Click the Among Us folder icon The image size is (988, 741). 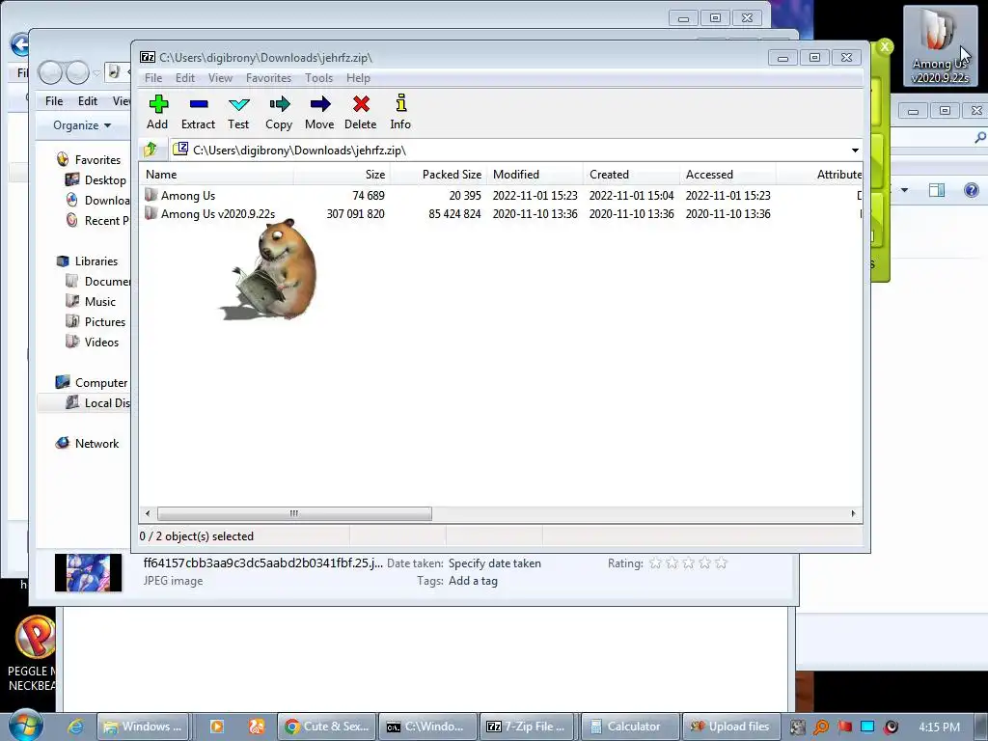tap(151, 195)
